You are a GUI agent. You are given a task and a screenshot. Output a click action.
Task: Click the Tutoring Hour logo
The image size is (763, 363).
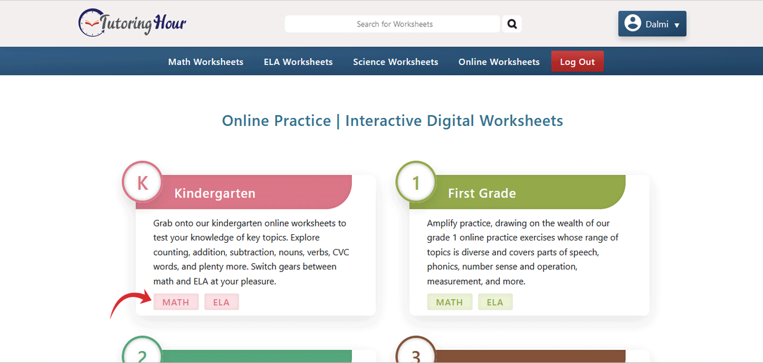tap(132, 23)
